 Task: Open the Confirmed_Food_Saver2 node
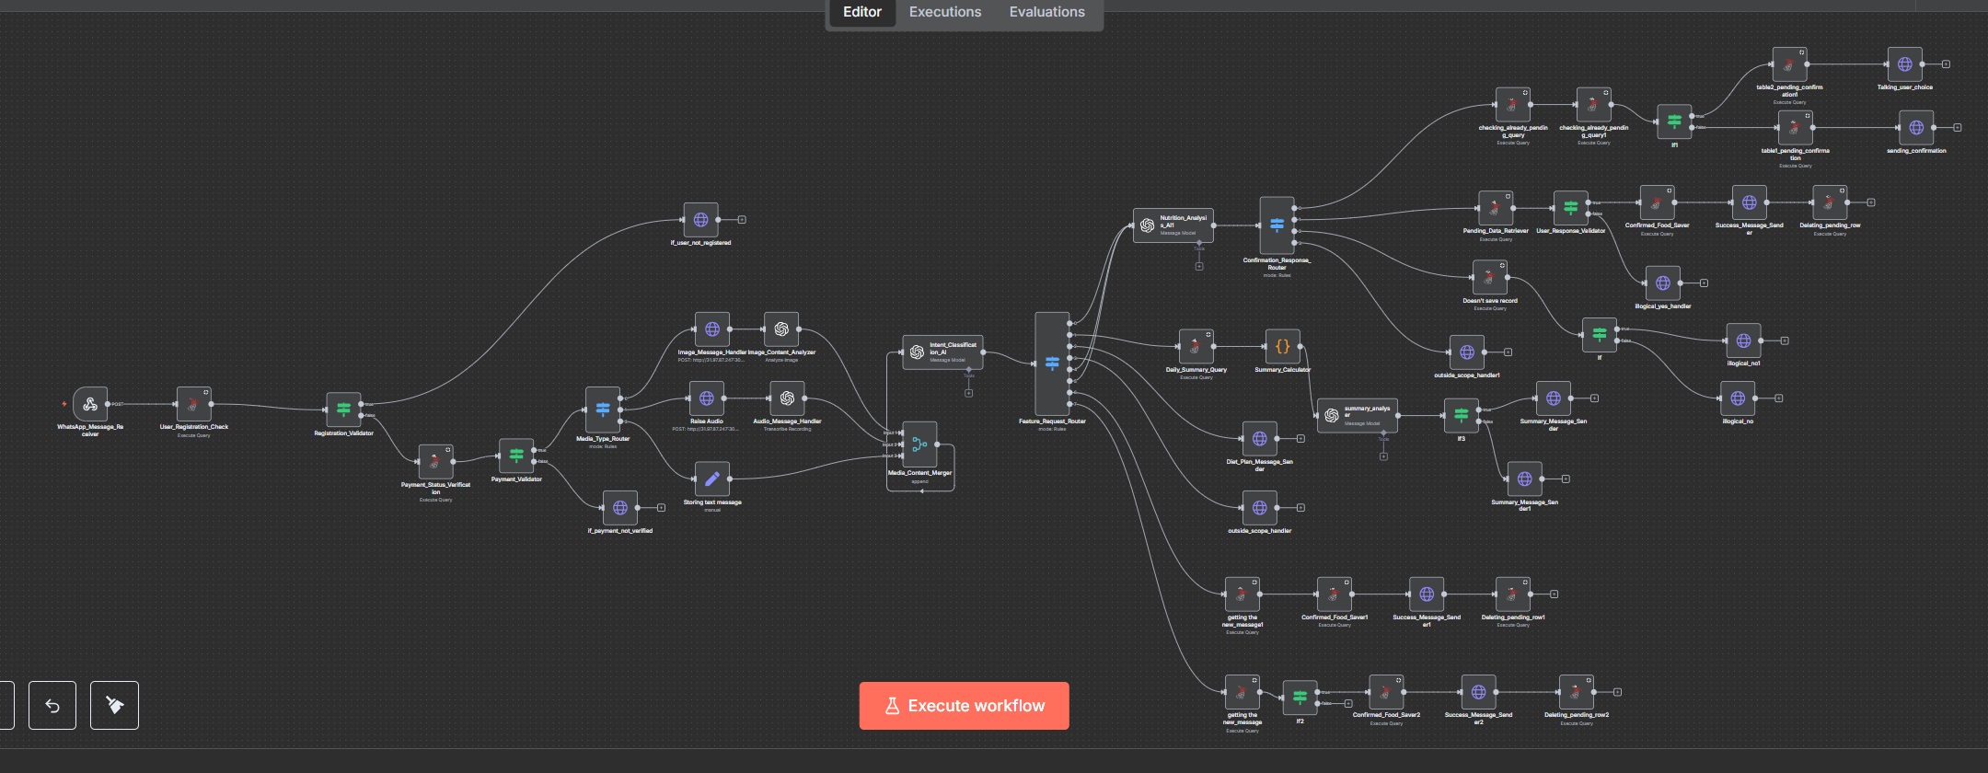1386,692
